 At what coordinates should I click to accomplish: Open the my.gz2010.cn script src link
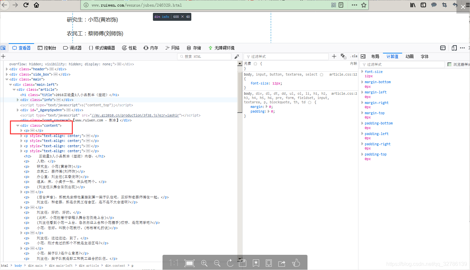click(136, 116)
